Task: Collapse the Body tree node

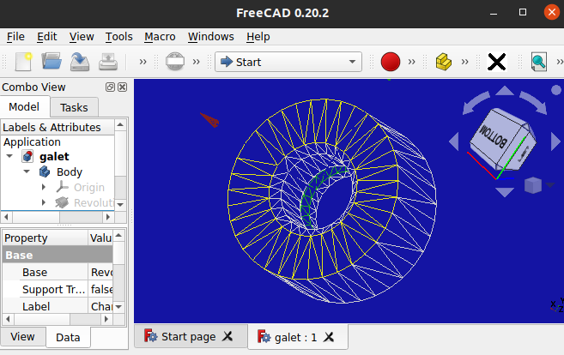Action: 27,171
